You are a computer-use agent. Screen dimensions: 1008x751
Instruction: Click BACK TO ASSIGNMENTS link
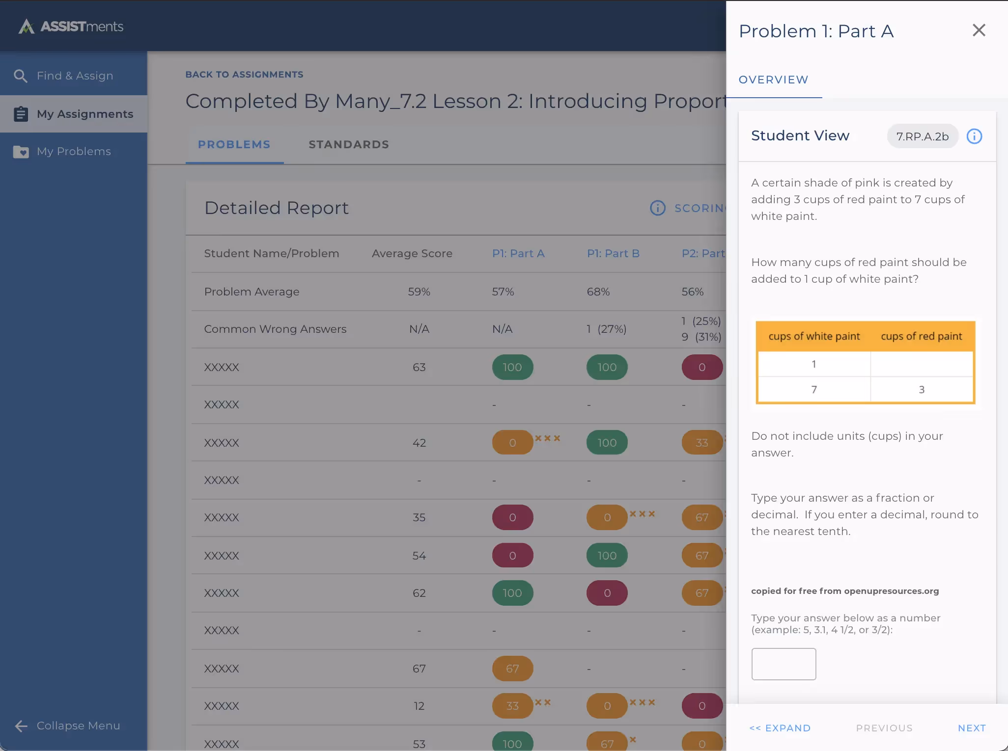244,75
